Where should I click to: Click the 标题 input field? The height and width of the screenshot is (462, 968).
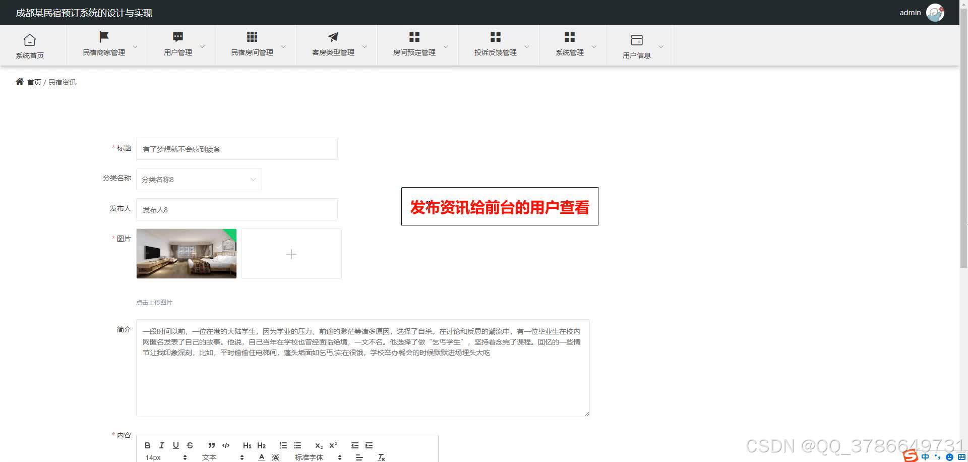click(x=237, y=149)
